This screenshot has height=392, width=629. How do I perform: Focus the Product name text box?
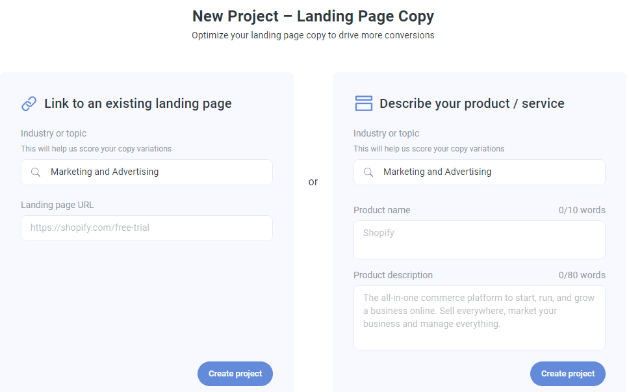tap(480, 239)
